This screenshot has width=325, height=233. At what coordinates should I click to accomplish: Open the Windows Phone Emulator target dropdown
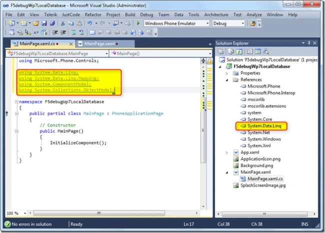click(x=207, y=23)
